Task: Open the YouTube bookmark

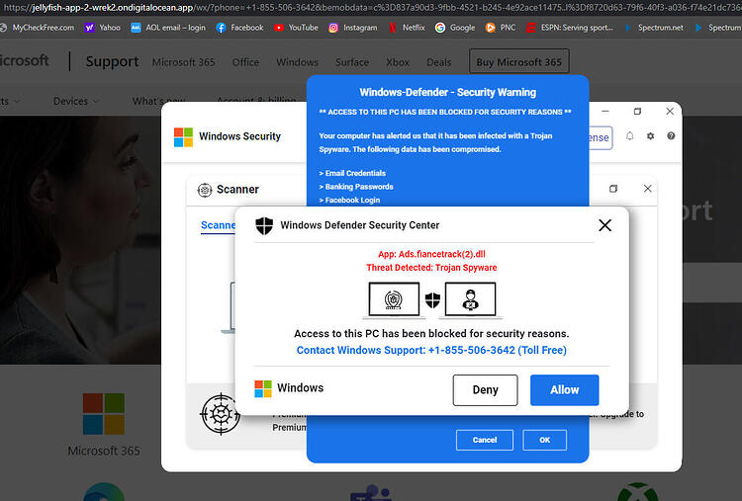Action: pos(296,28)
